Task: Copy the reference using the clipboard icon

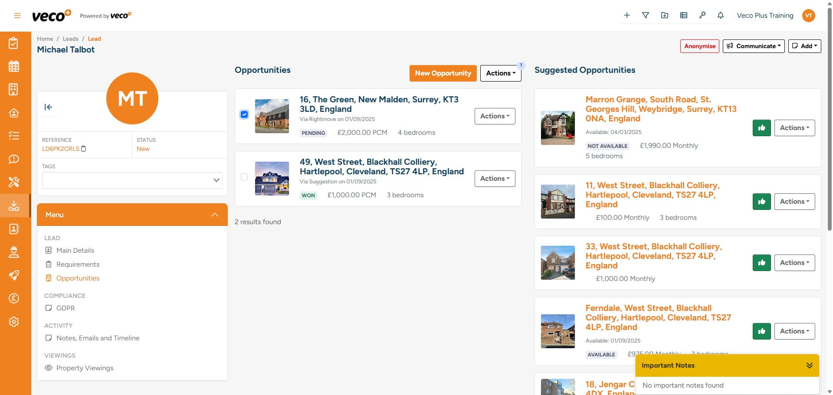Action: tap(84, 149)
